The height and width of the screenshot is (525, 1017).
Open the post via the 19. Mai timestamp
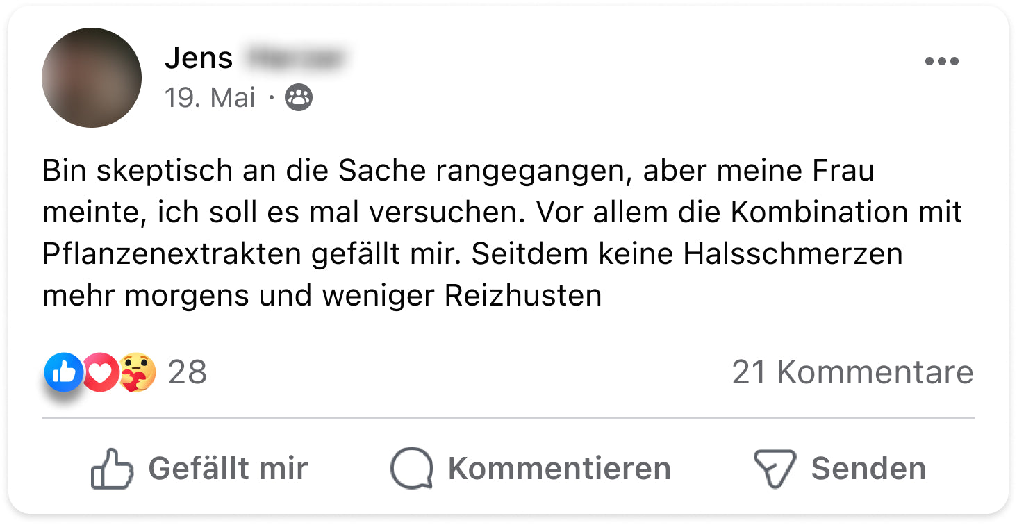click(x=210, y=98)
